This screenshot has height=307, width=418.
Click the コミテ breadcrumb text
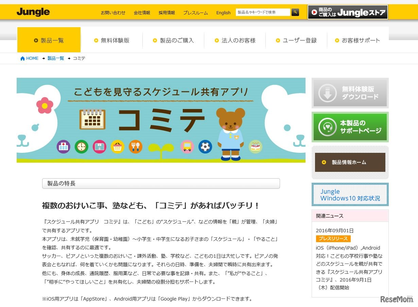[79, 58]
